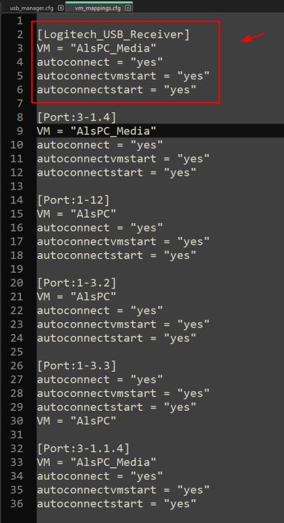Screen dimensions: 284x523
Task: Place cursor on [Port:1-3.2] header
Action: [77, 283]
